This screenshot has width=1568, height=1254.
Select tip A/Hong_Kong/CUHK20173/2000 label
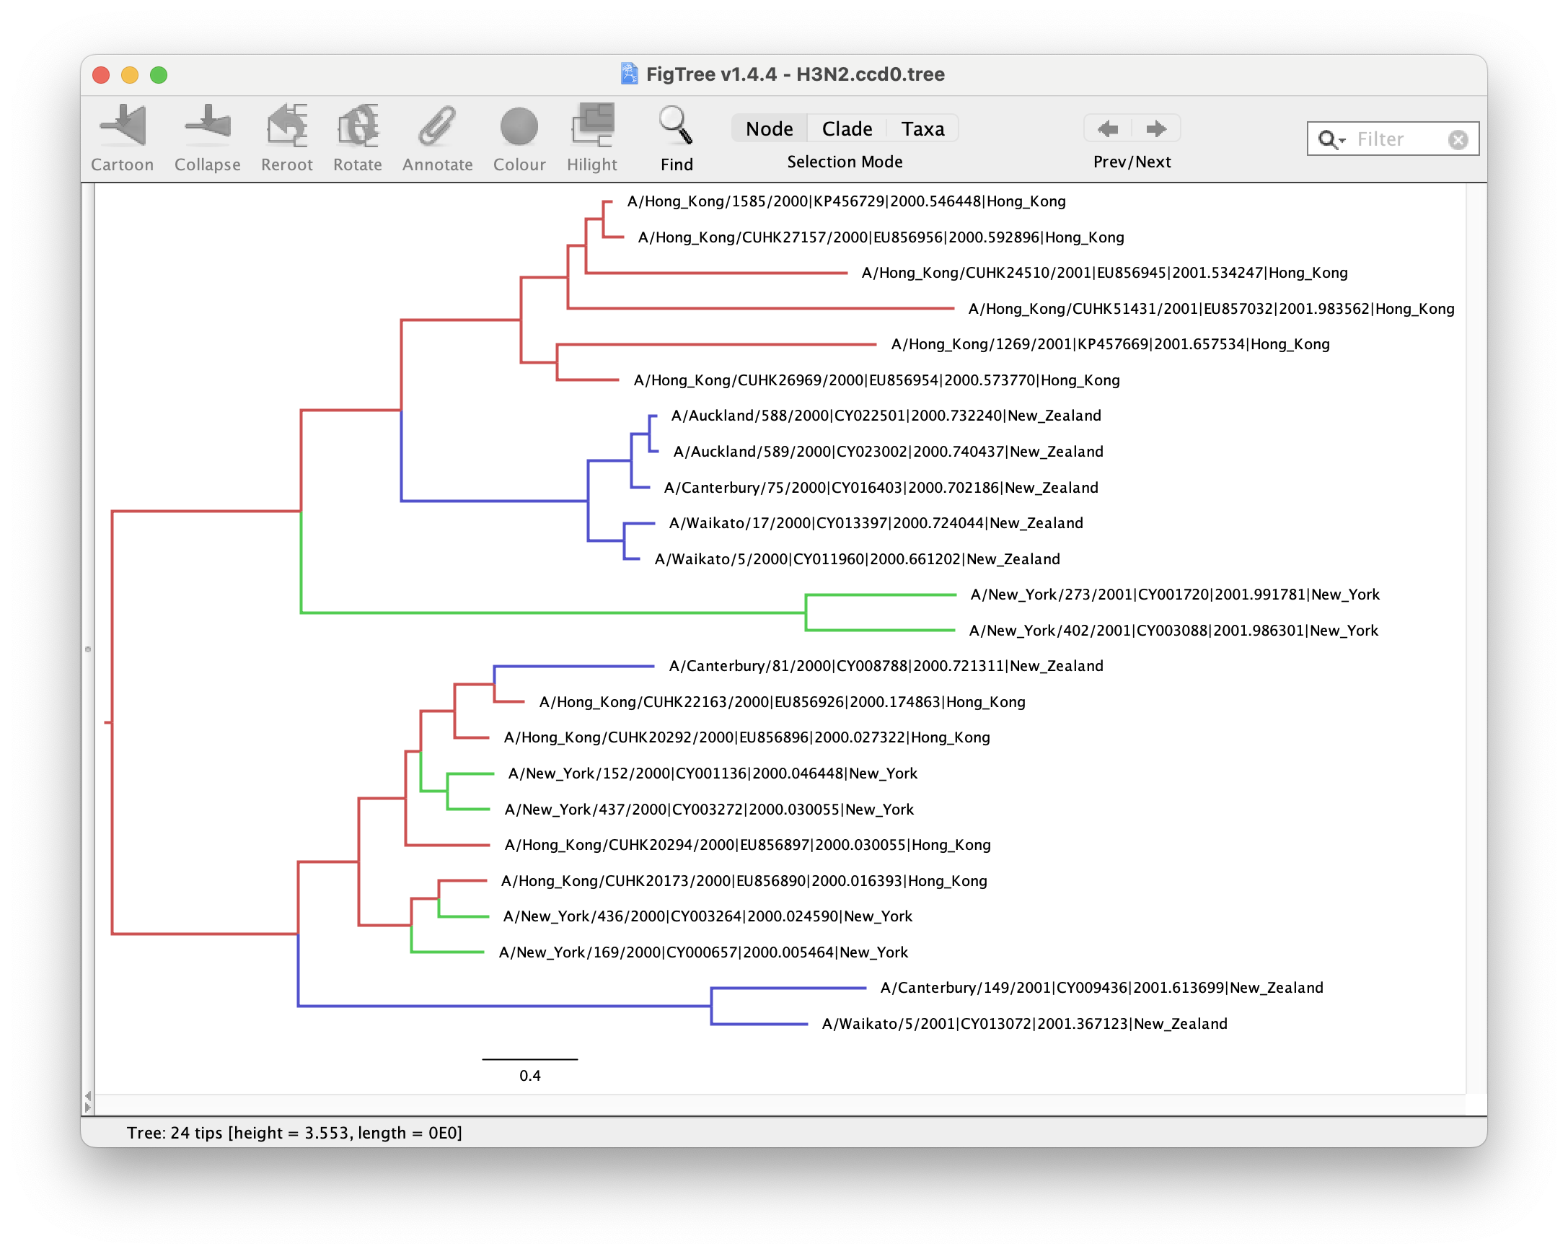[x=744, y=881]
